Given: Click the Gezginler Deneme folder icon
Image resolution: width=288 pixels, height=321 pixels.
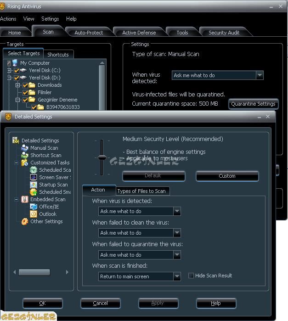Looking at the screenshot, I should (x=32, y=100).
